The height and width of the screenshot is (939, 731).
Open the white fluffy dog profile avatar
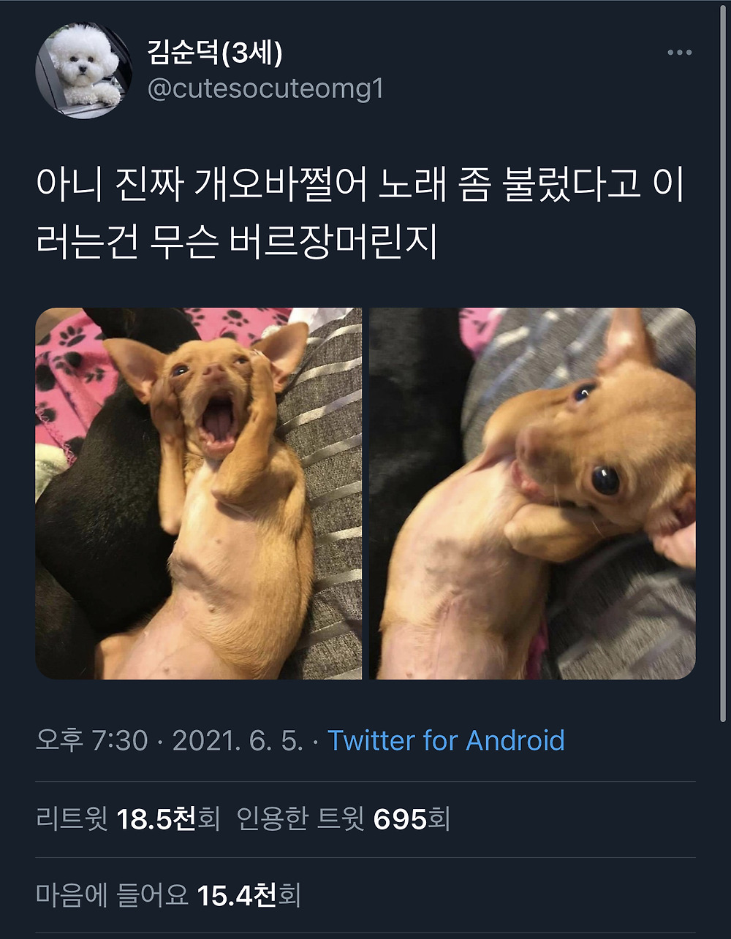[x=83, y=69]
